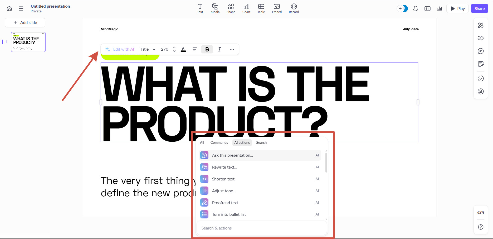Open the Title text style dropdown
The height and width of the screenshot is (239, 493).
(x=148, y=49)
